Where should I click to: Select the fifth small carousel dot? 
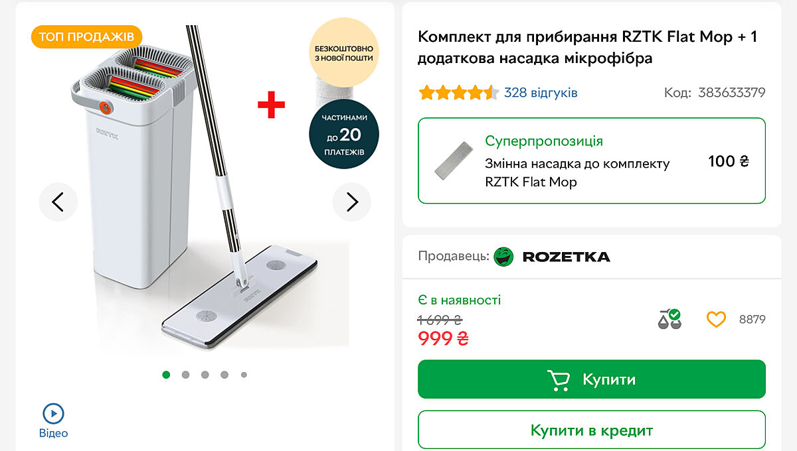click(x=244, y=375)
